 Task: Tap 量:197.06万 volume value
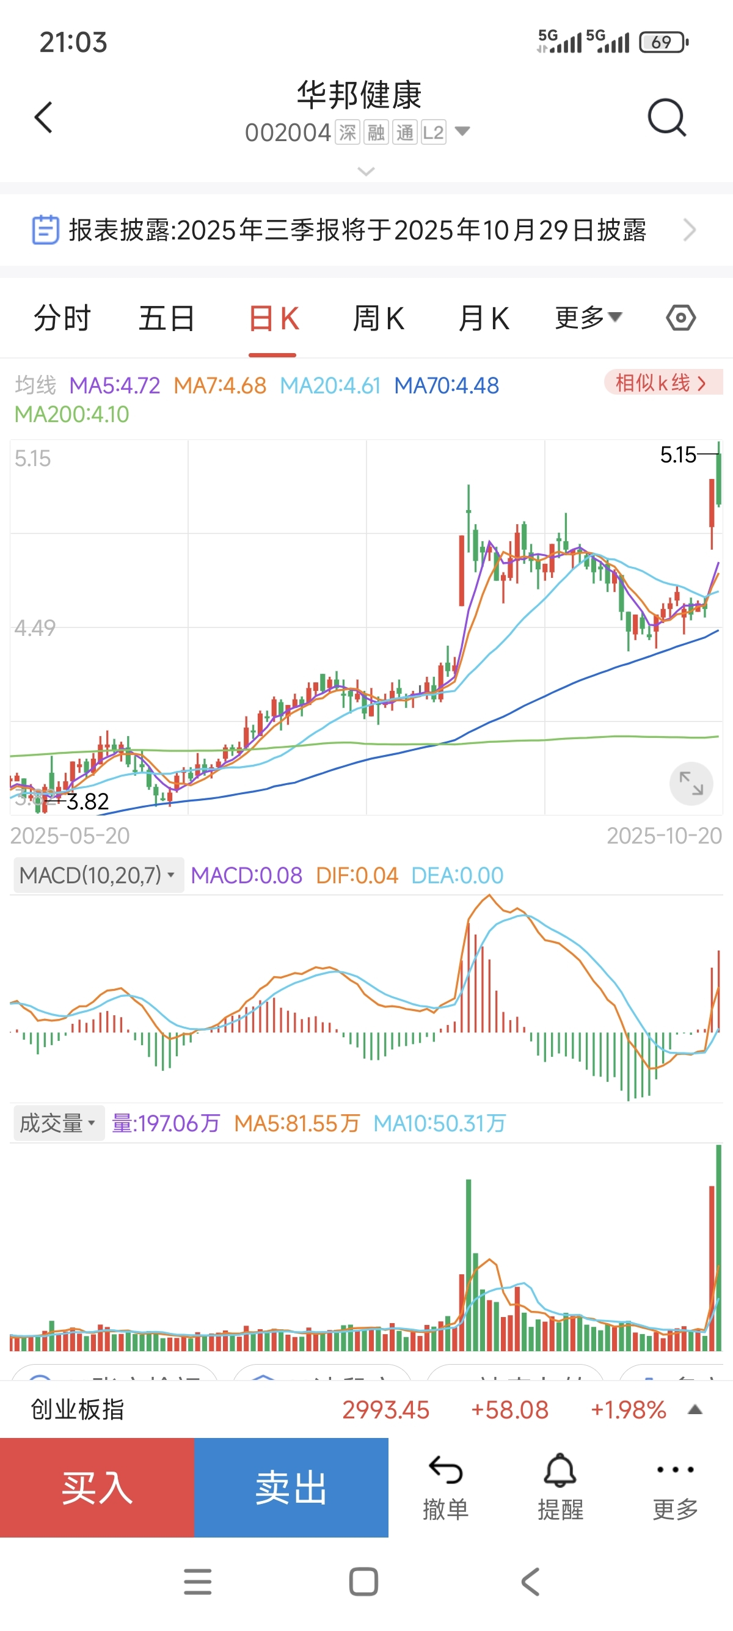(166, 1124)
